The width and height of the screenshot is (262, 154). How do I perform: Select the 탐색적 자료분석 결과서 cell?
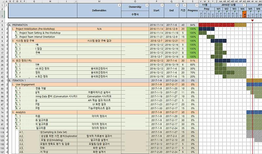tap(99, 136)
